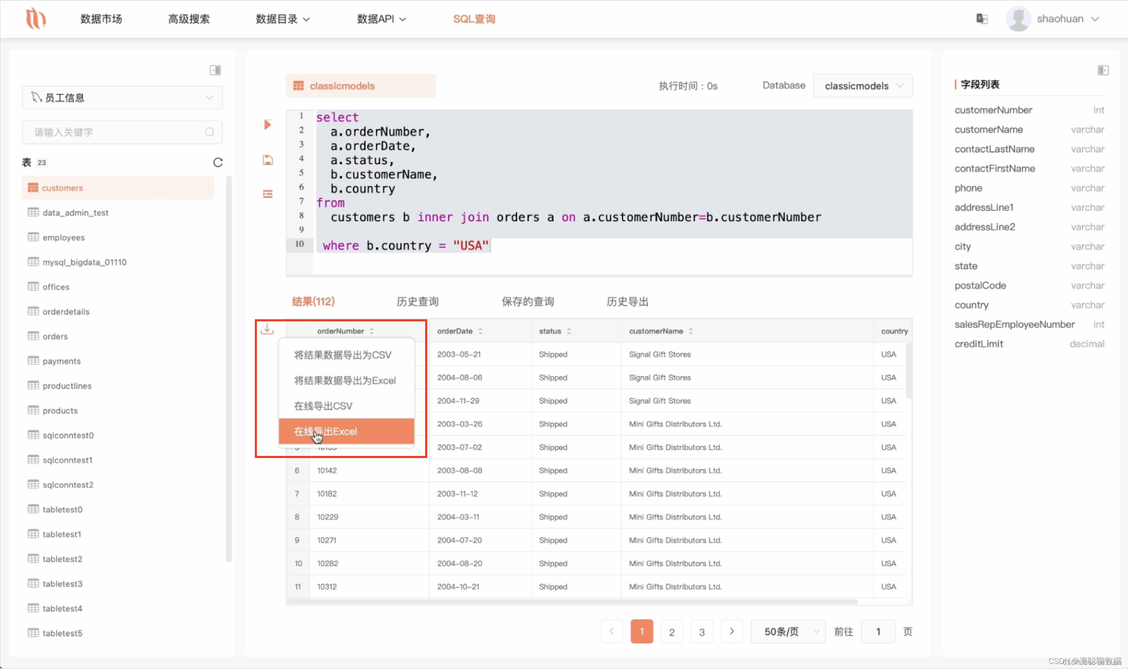Save the query using the floppy disk icon
1128x669 pixels.
pos(267,160)
